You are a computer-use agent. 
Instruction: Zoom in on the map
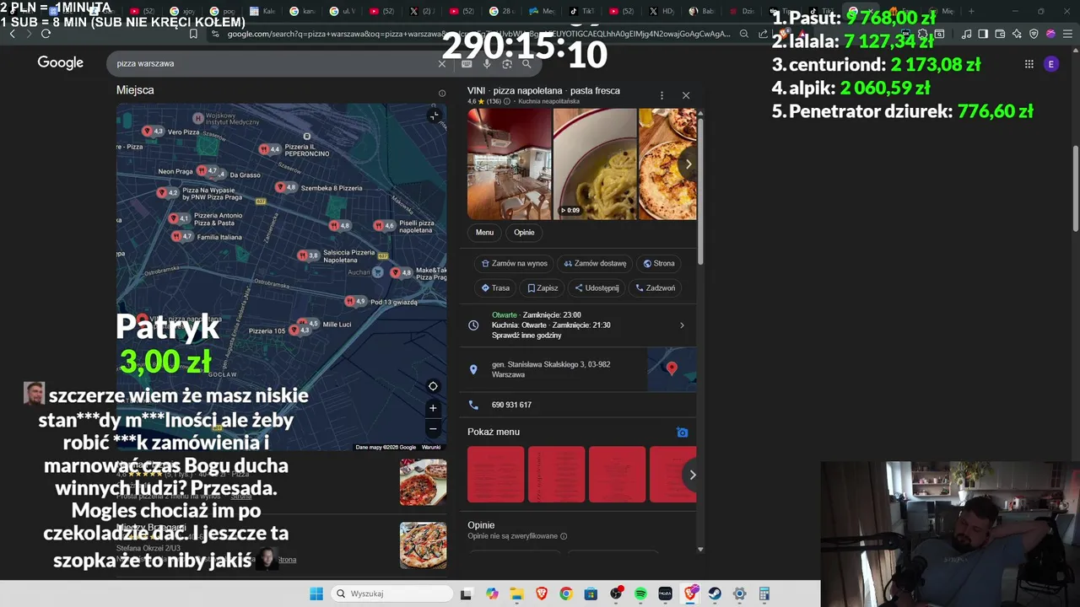pyautogui.click(x=433, y=408)
